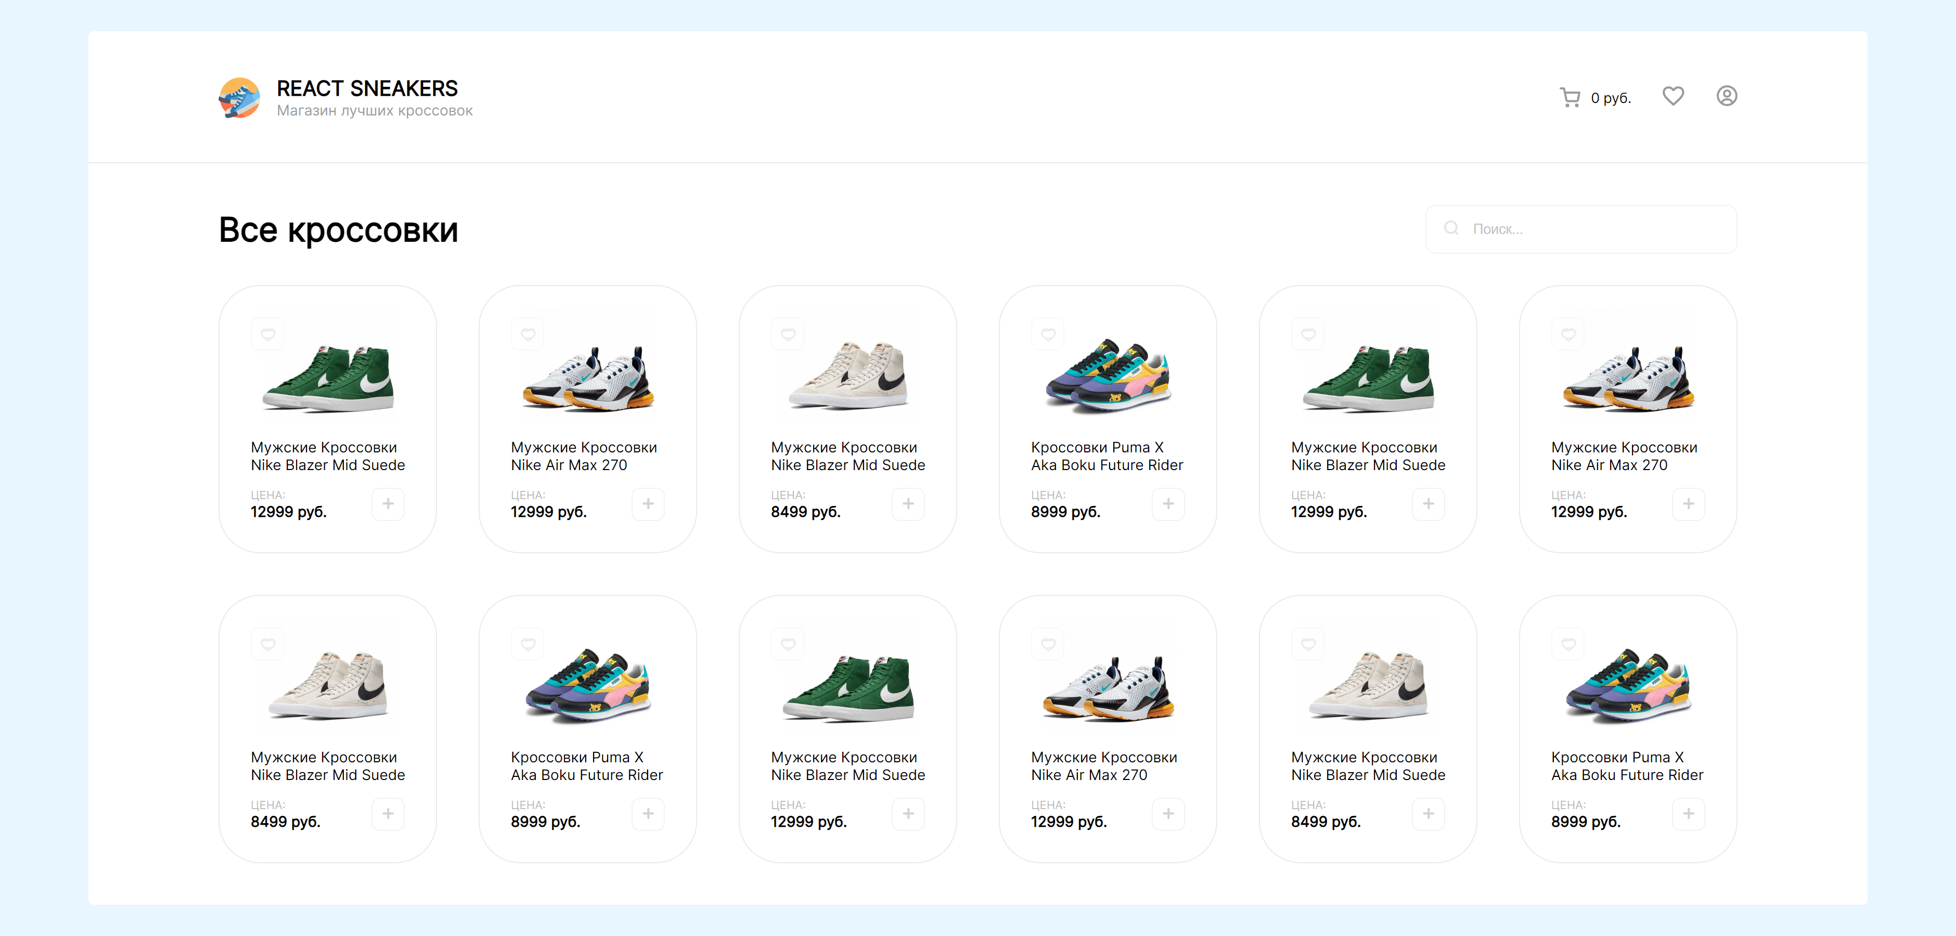The image size is (1956, 936).
Task: Click the Поиск... search input field
Action: 1581,228
